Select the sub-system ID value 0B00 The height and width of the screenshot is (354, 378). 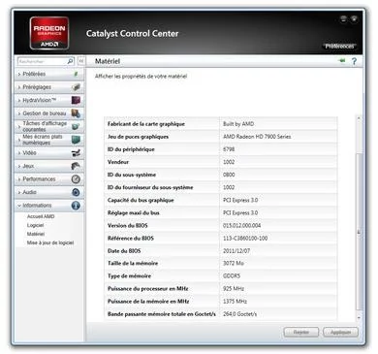click(229, 175)
